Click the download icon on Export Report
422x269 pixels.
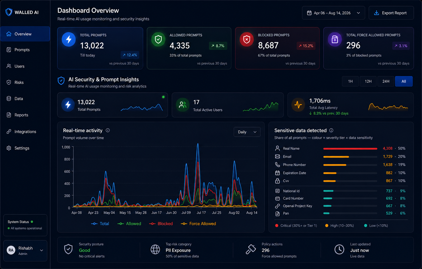(x=377, y=13)
